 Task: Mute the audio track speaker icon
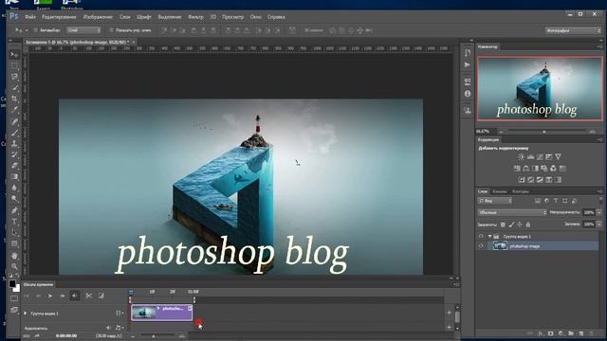coord(109,328)
